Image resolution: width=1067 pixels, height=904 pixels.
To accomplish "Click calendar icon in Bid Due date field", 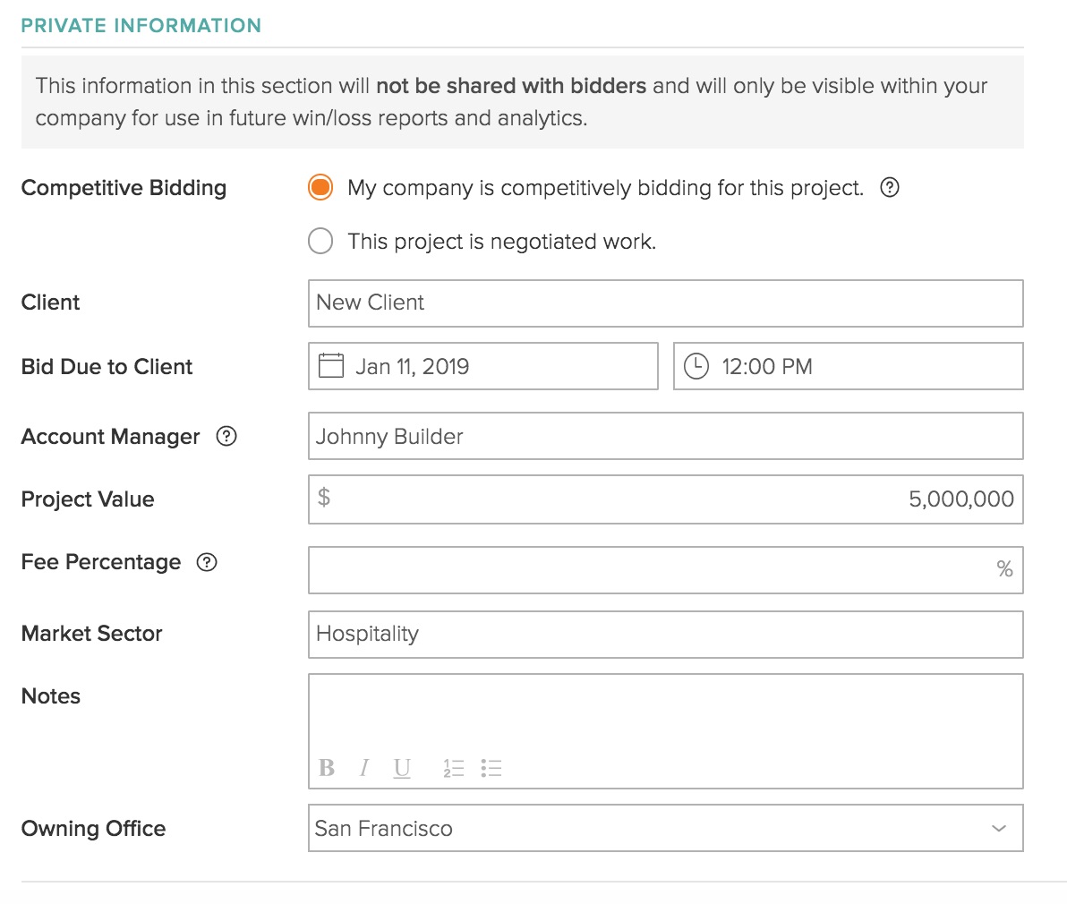I will click(x=331, y=366).
